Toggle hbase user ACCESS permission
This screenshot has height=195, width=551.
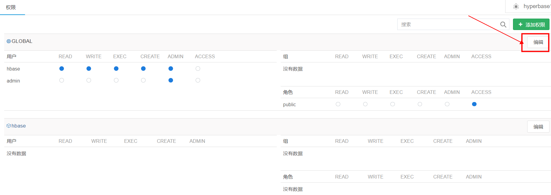[x=198, y=69]
